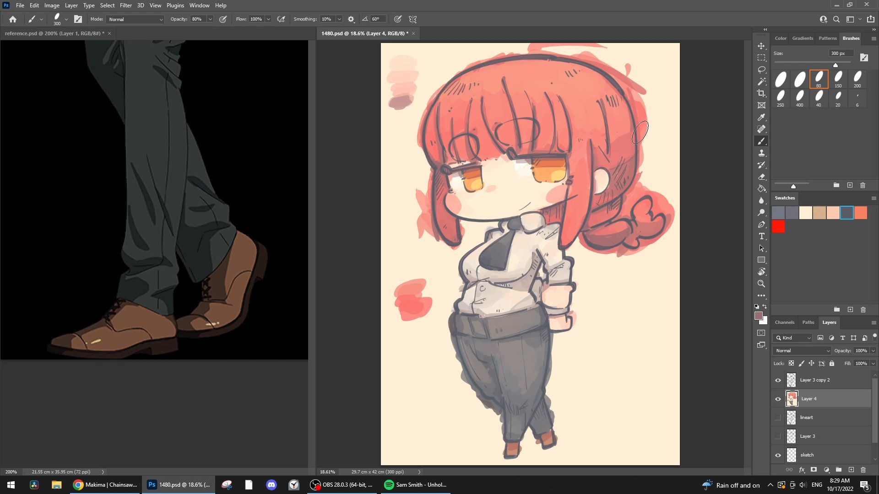The image size is (879, 494).
Task: Switch to reference.psd document tab
Action: coord(54,33)
